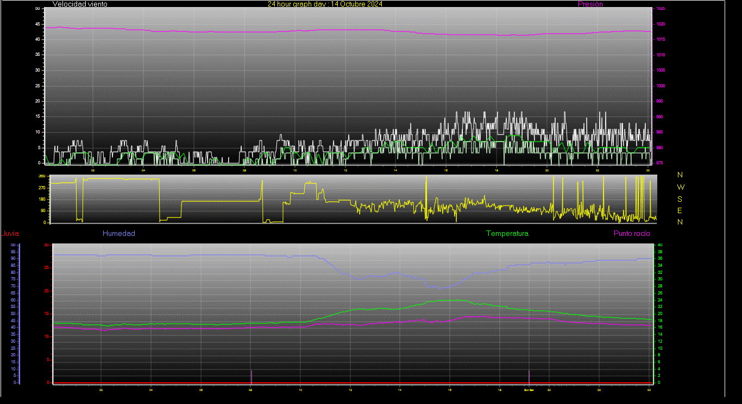742x404 pixels.
Task: Click the "Humedad" legend label
Action: click(119, 233)
